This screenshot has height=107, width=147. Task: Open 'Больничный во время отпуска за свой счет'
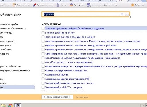(69, 83)
